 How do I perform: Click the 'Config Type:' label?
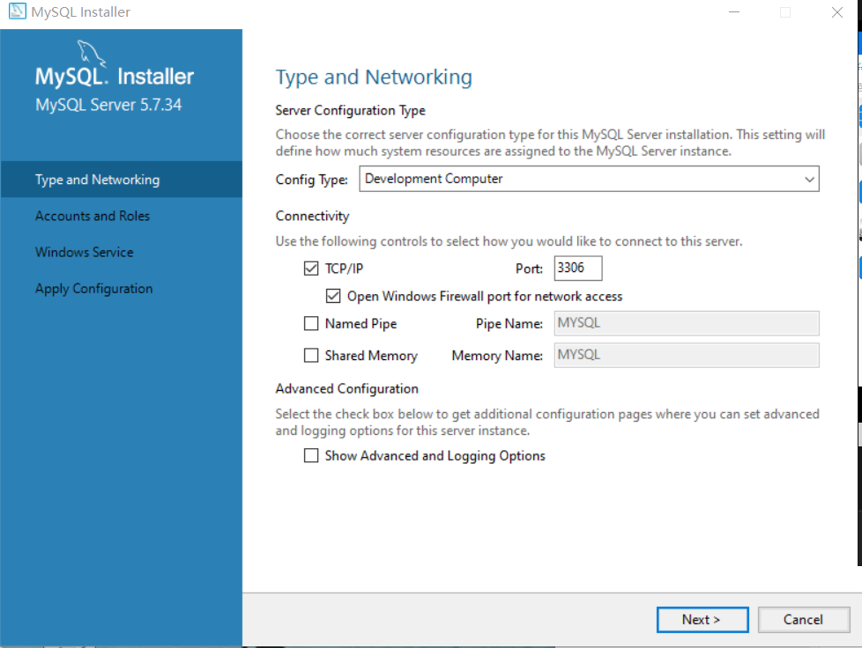point(312,180)
